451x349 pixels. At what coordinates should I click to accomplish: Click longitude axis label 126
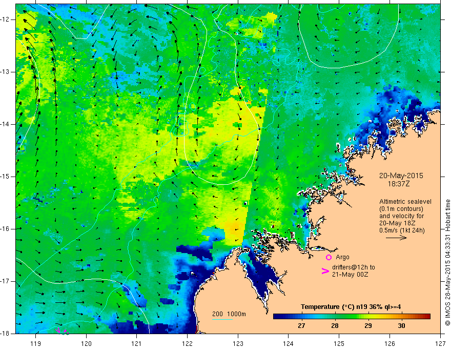pyautogui.click(x=389, y=343)
